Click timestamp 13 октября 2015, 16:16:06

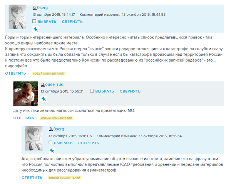[x=70, y=136]
